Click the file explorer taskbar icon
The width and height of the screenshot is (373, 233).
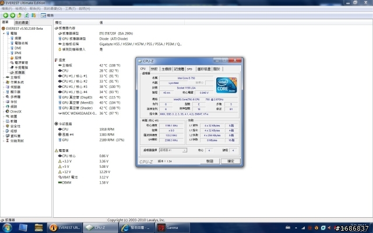click(x=39, y=228)
